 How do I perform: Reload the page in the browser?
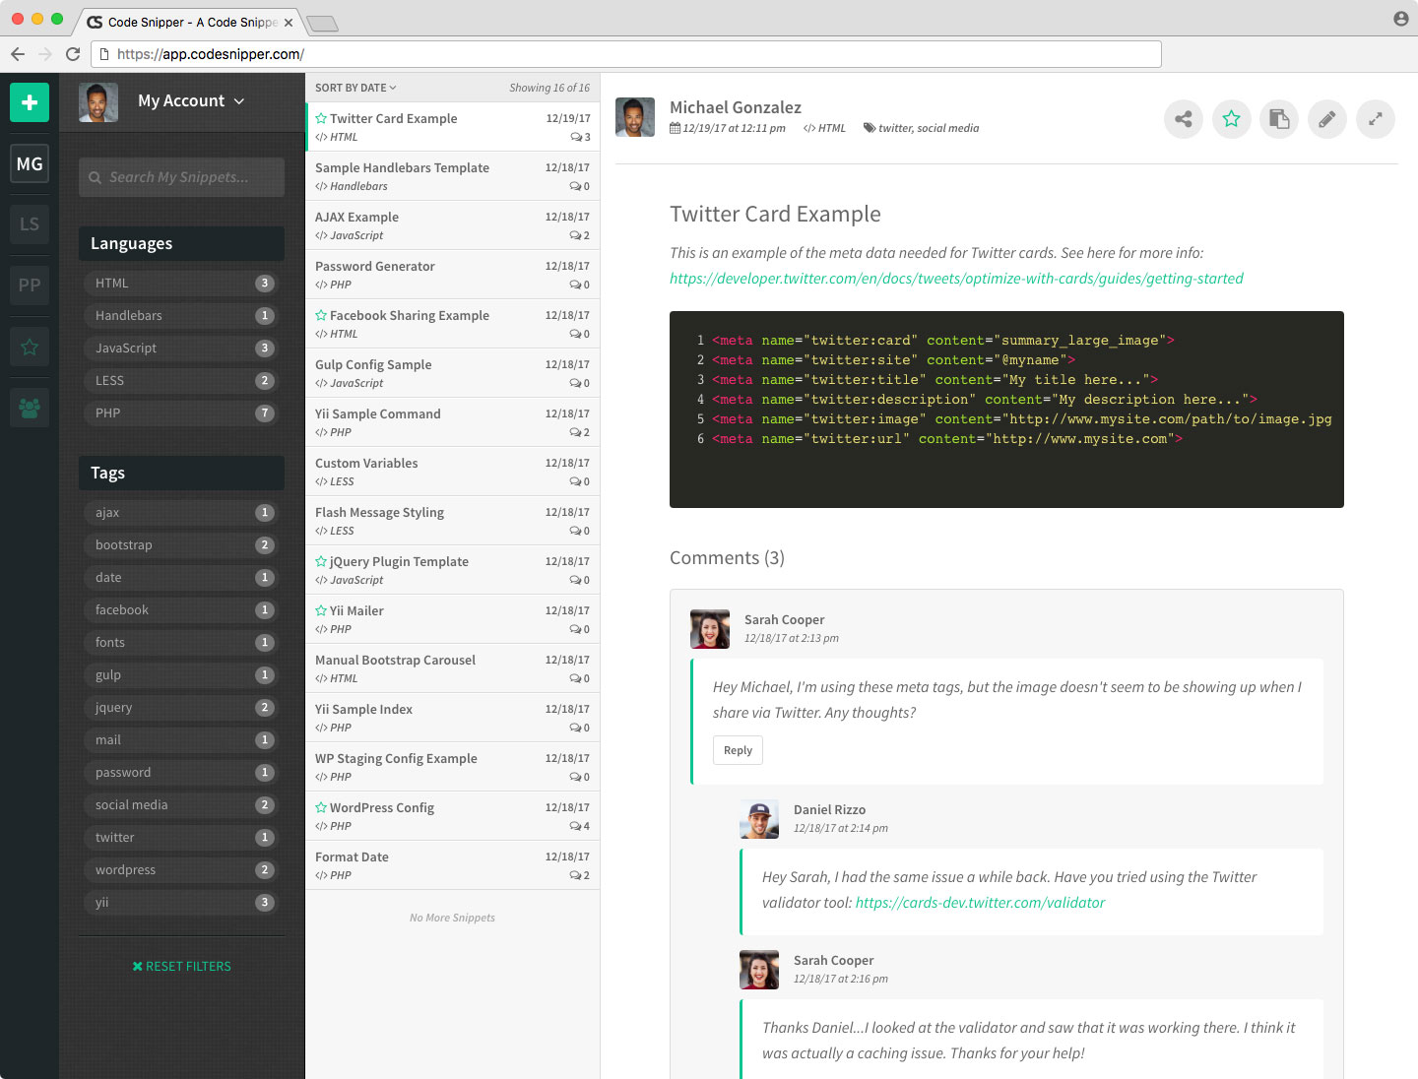(x=73, y=54)
